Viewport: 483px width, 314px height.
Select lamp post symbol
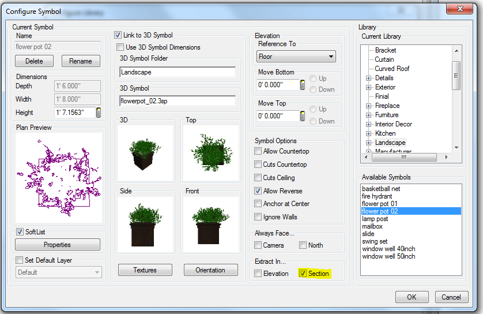pyautogui.click(x=375, y=219)
